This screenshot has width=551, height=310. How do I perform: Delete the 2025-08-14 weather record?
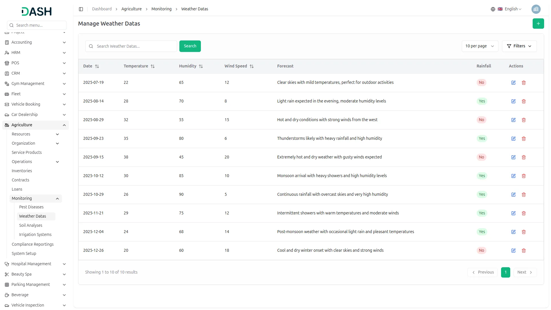(x=524, y=101)
